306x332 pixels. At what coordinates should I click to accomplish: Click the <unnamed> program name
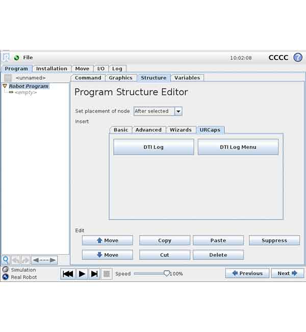(x=31, y=78)
